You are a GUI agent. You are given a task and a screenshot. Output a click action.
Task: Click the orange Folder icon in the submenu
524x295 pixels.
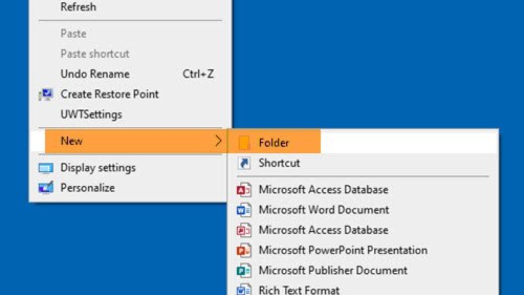(244, 143)
